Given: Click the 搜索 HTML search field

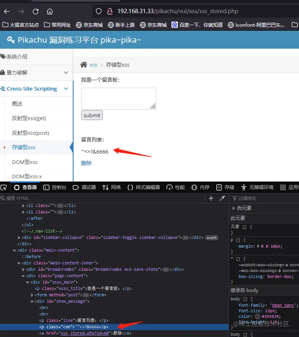Looking at the screenshot, I should pyautogui.click(x=102, y=198).
